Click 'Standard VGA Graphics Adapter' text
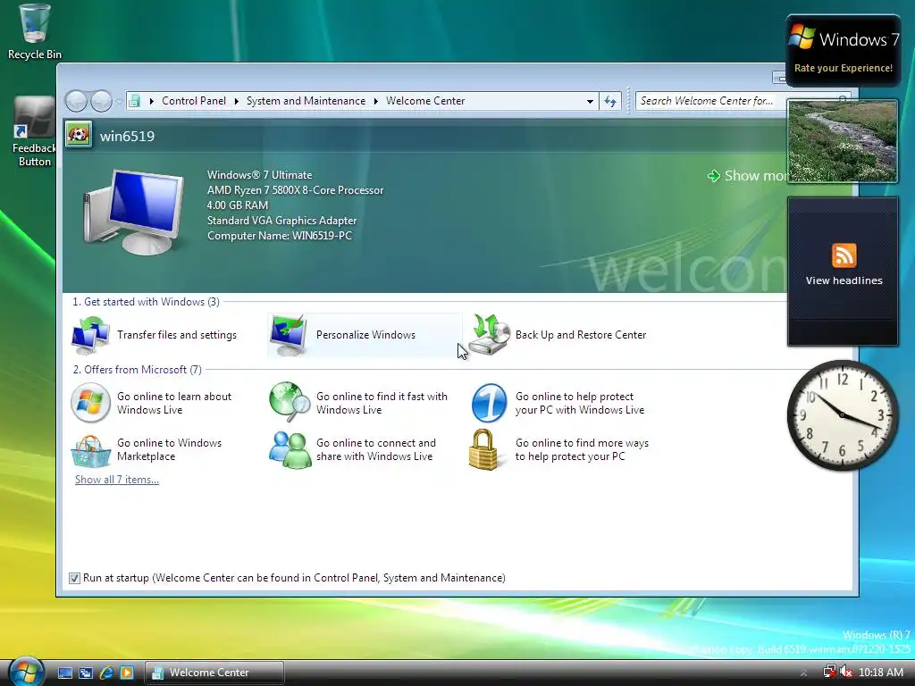915x686 pixels. tap(281, 221)
